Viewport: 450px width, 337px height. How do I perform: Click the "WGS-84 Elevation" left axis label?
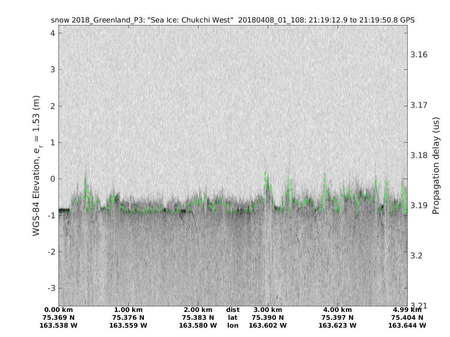[x=37, y=166]
